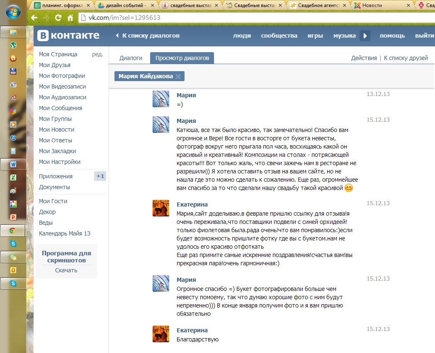
Task: Open 'игры' in top menu
Action: [315, 36]
